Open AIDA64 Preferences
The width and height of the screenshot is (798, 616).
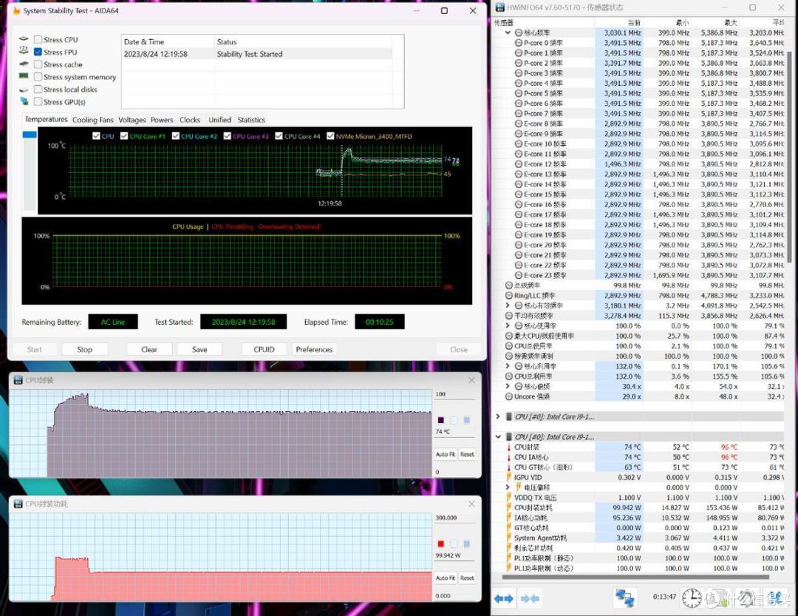(314, 350)
